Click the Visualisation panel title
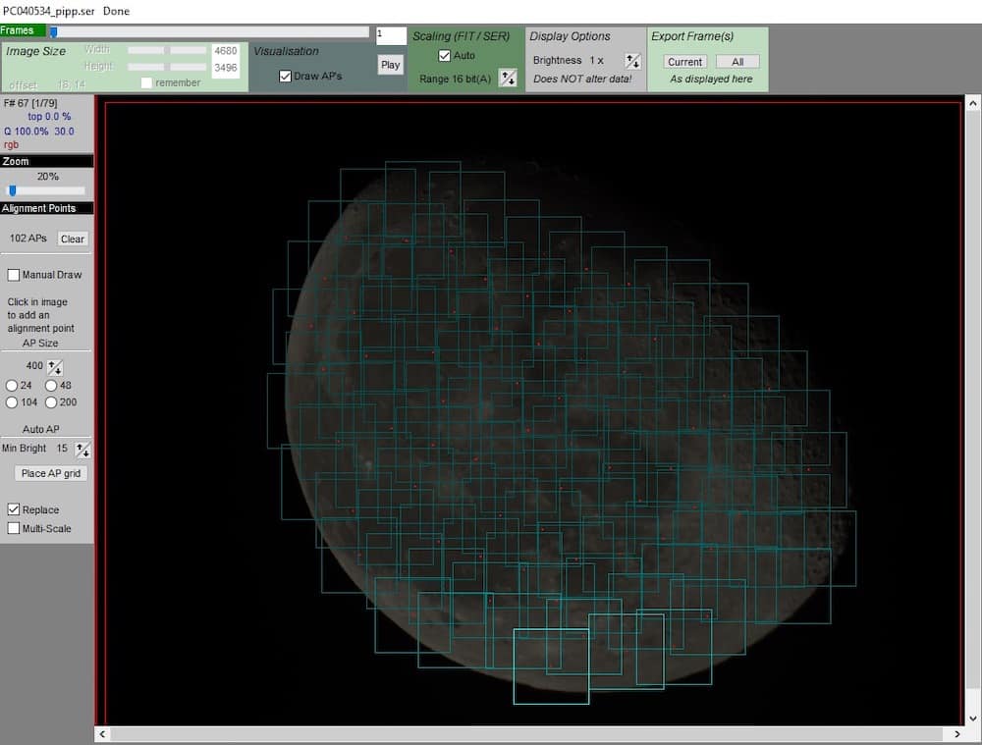Image resolution: width=982 pixels, height=745 pixels. click(x=286, y=51)
